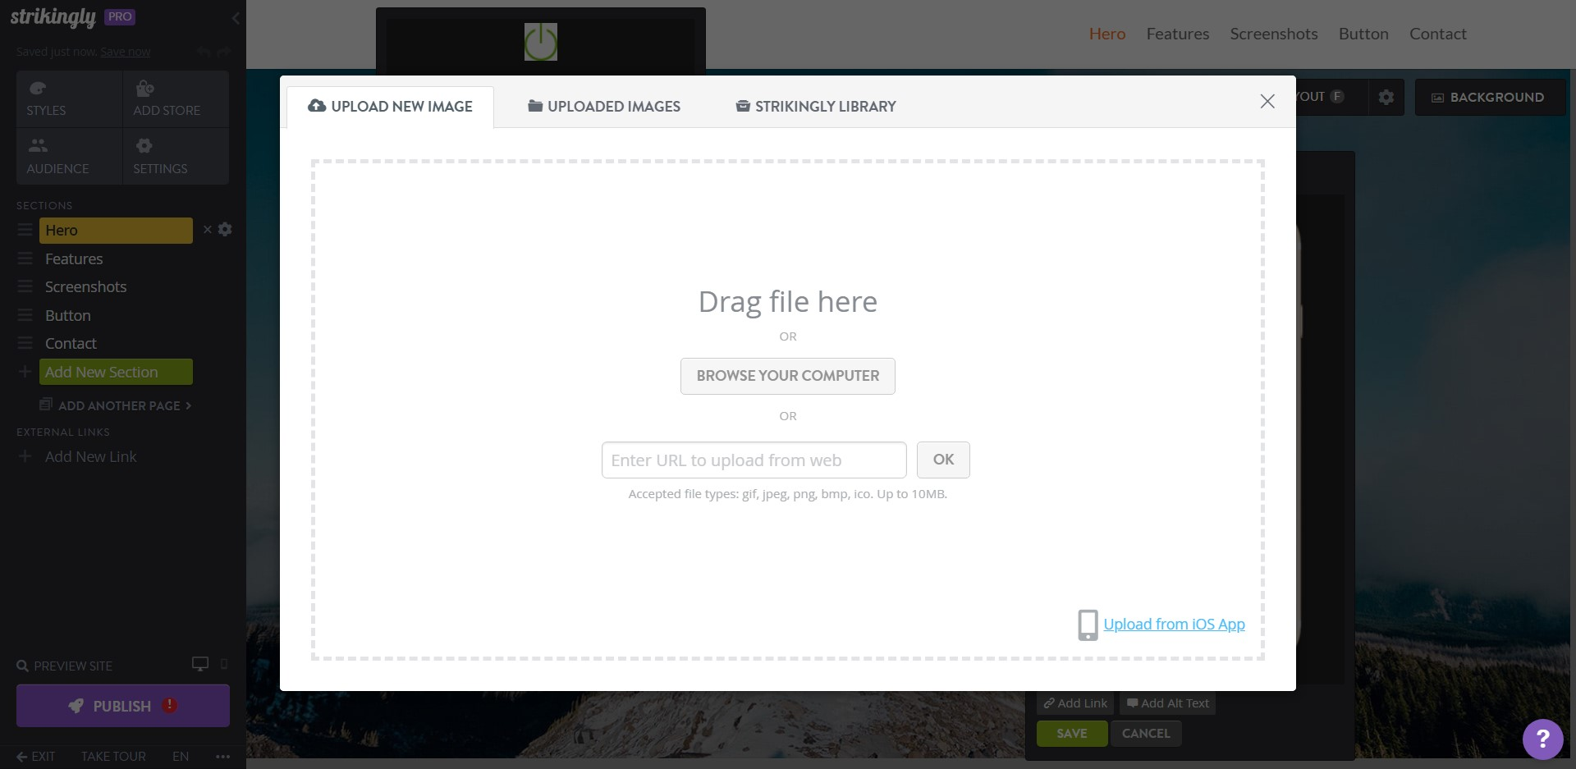Click the URL upload input field

click(x=753, y=460)
